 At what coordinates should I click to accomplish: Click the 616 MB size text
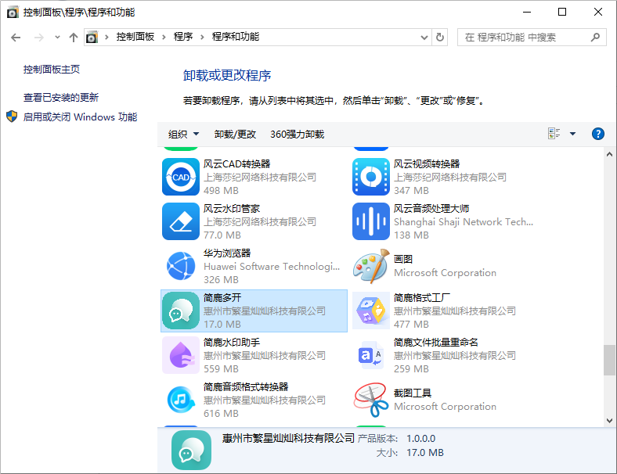tap(221, 414)
